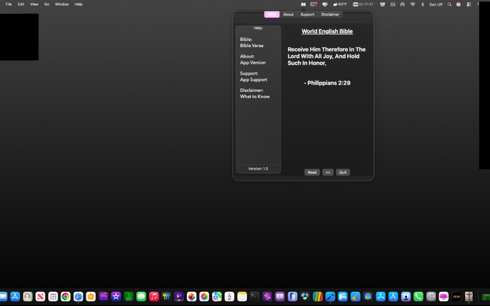Click 'App Support' in the Help panel
Viewport: 490px width, 306px height.
pyautogui.click(x=254, y=80)
